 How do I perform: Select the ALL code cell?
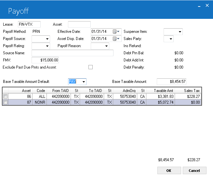click(x=40, y=97)
